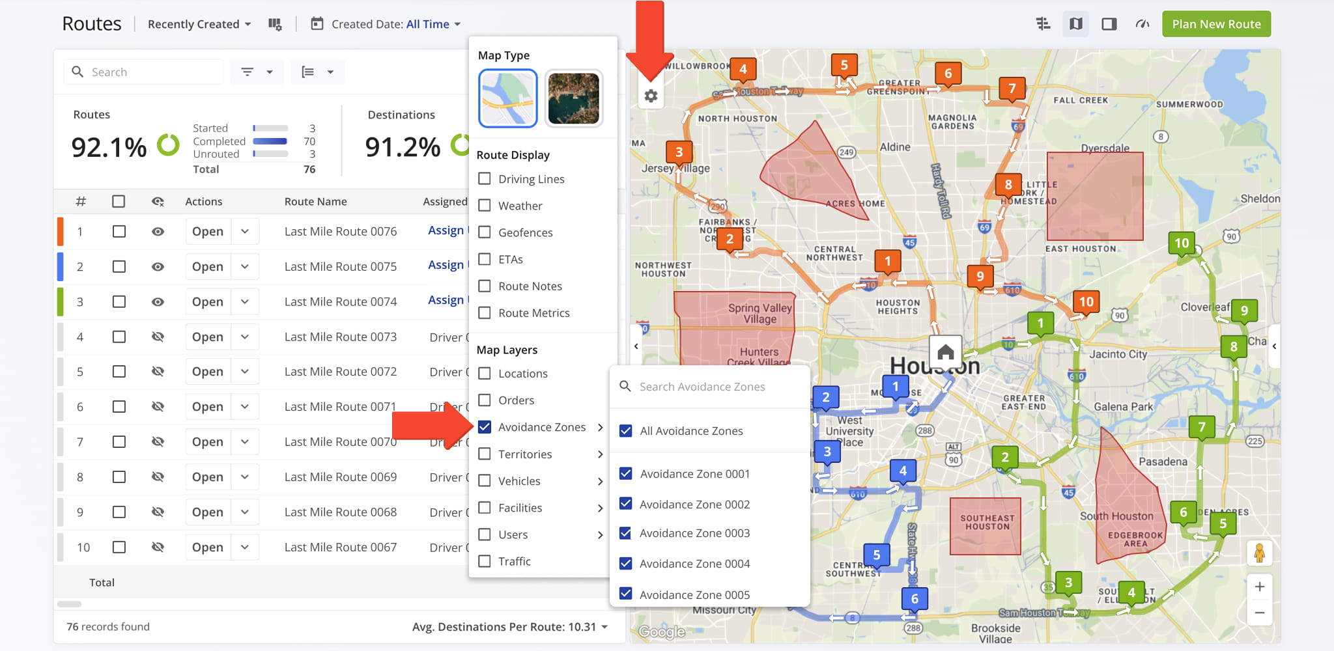Click the map view layout icon

pyautogui.click(x=1076, y=24)
